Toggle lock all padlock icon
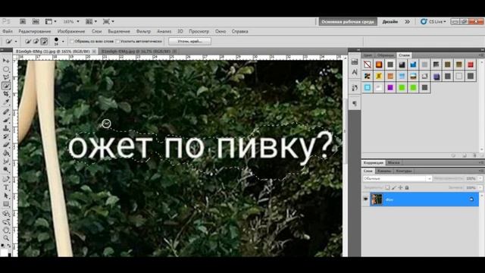Image resolution: width=485 pixels, height=273 pixels. [x=407, y=187]
